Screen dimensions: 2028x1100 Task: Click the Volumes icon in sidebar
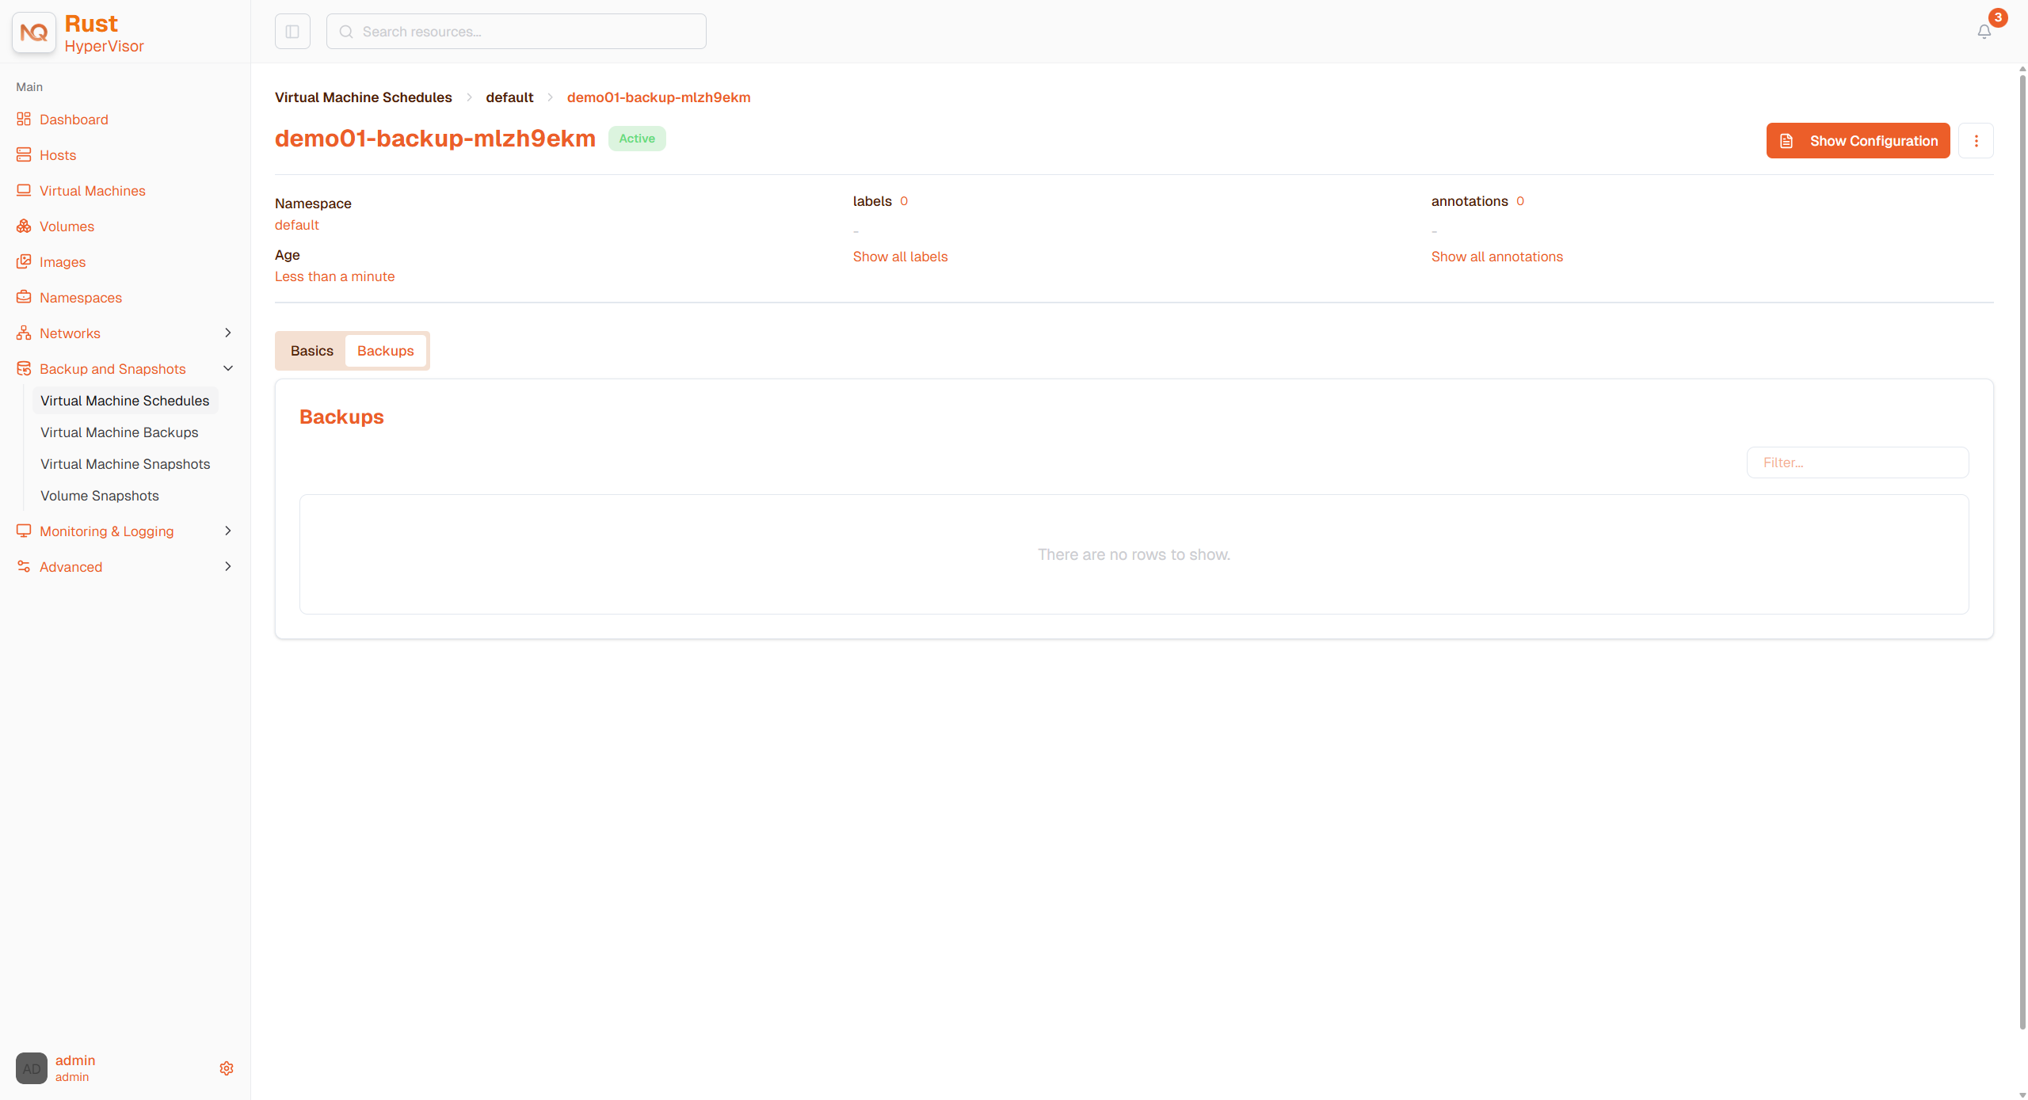(24, 226)
